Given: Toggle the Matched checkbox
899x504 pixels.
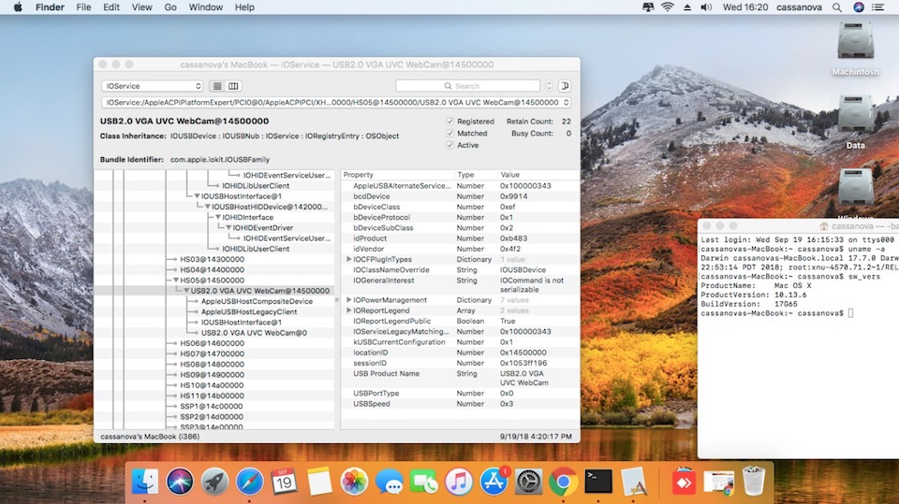Looking at the screenshot, I should tap(450, 134).
